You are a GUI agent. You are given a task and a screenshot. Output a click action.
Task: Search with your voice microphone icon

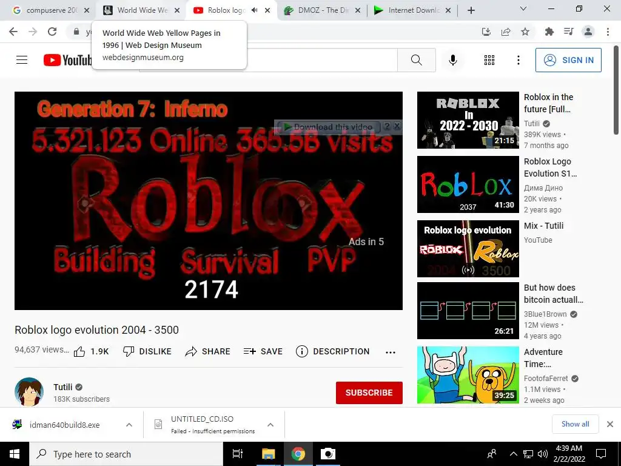tap(452, 60)
